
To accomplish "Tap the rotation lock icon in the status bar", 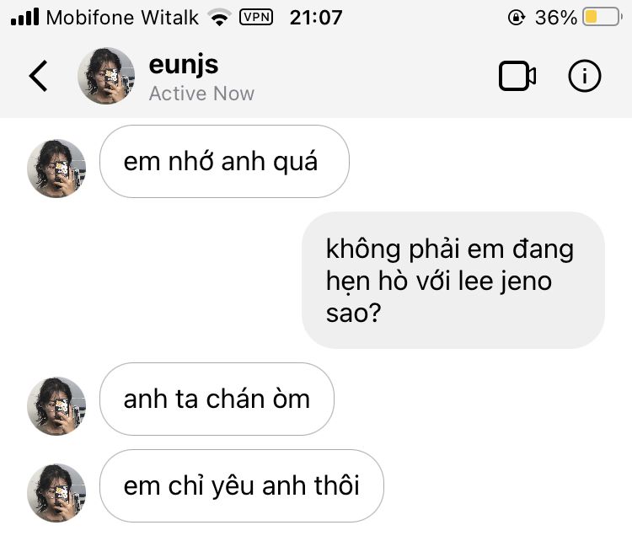I will click(517, 18).
